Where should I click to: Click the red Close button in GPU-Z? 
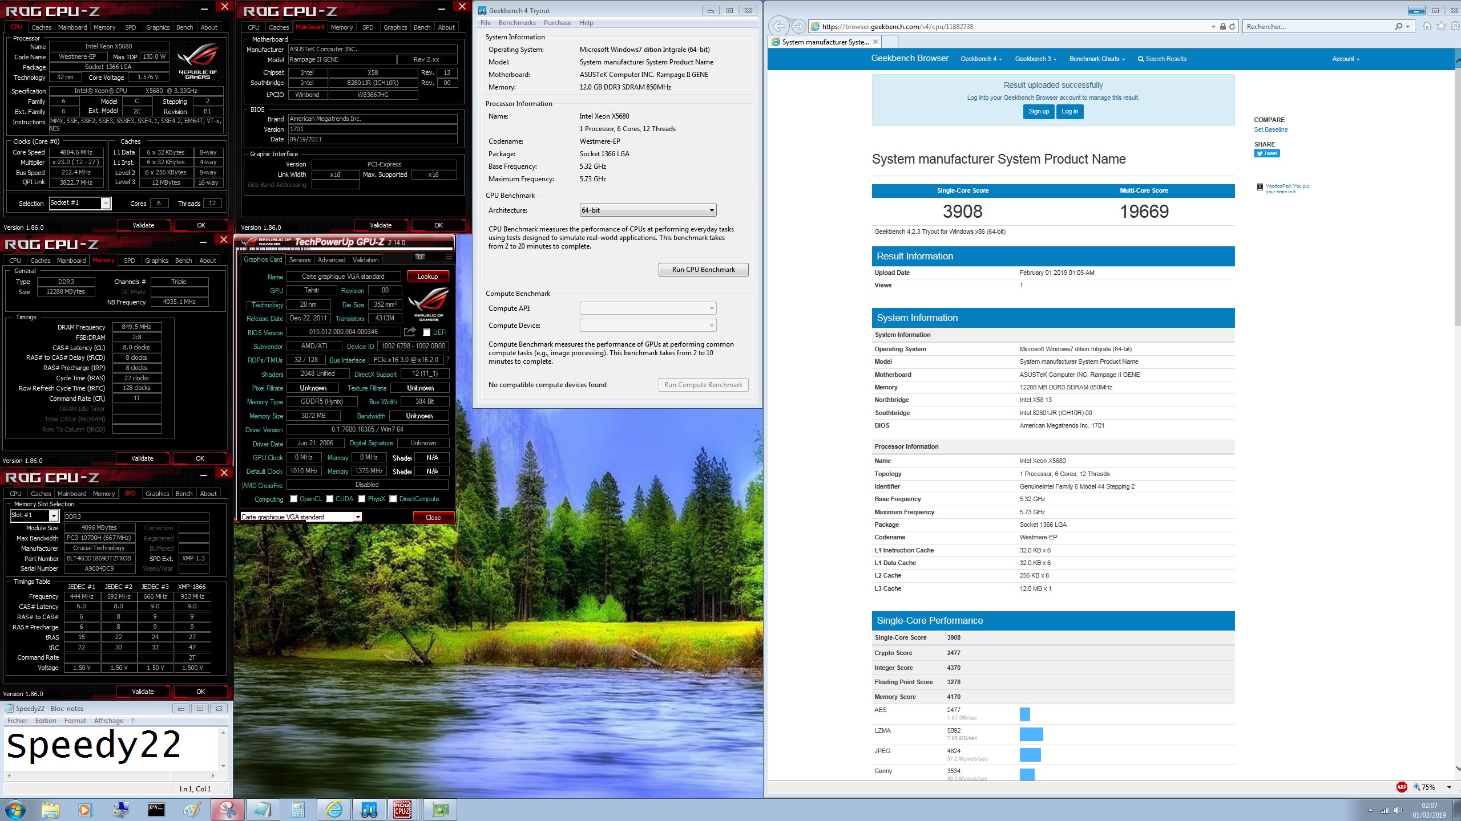[x=433, y=518]
